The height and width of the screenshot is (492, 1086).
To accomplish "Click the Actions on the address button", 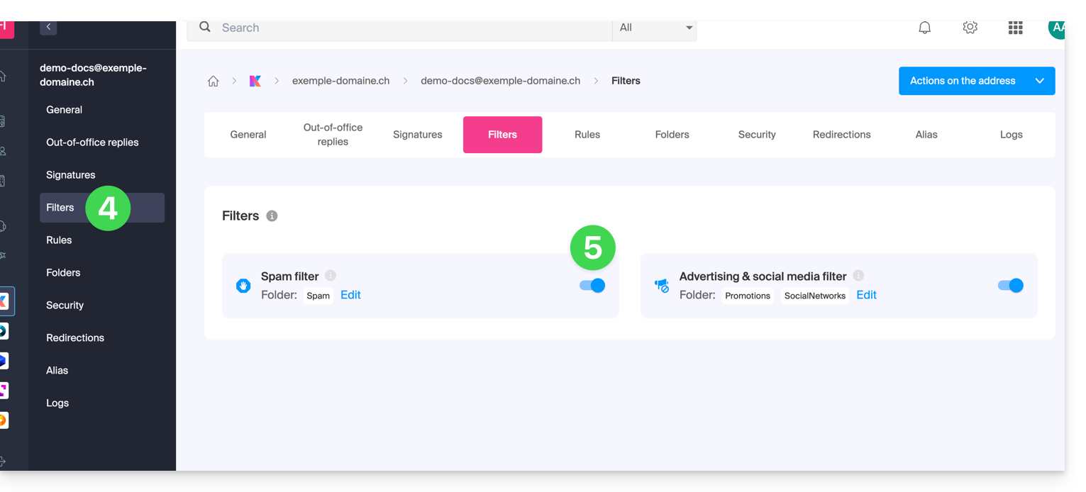I will 977,81.
